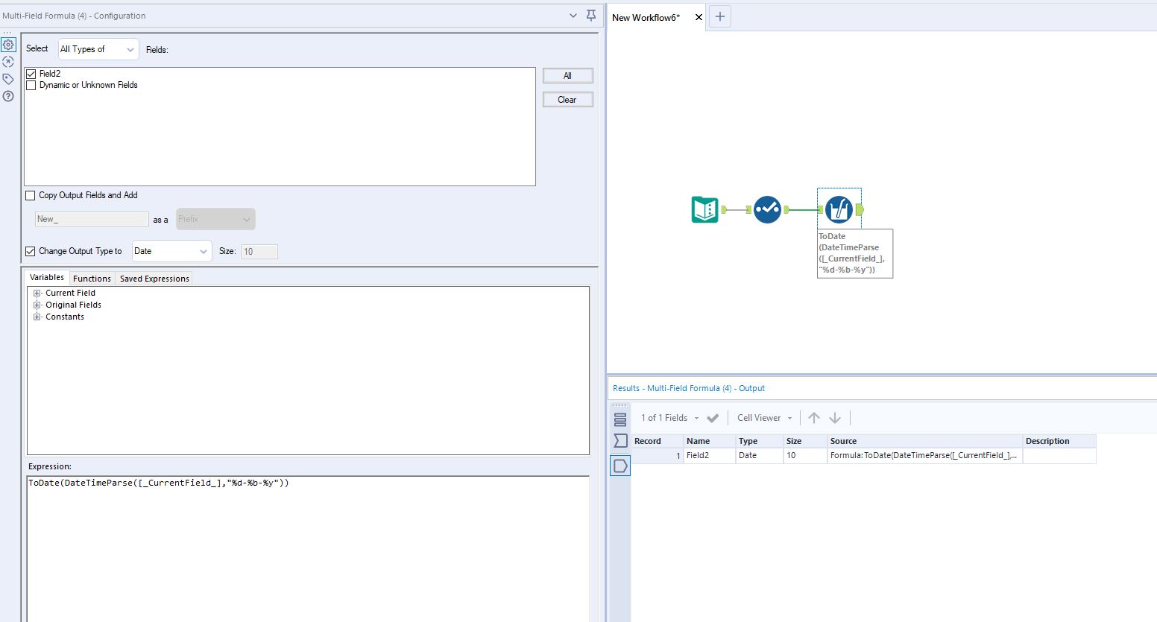Viewport: 1157px width, 622px height.
Task: Click the Help question mark icon in sidebar
Action: [x=8, y=97]
